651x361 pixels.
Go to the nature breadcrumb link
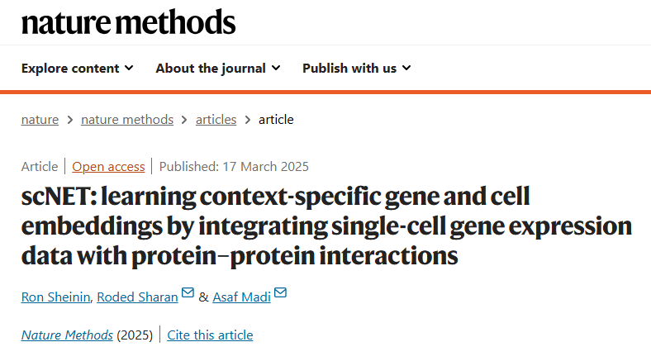pos(40,120)
